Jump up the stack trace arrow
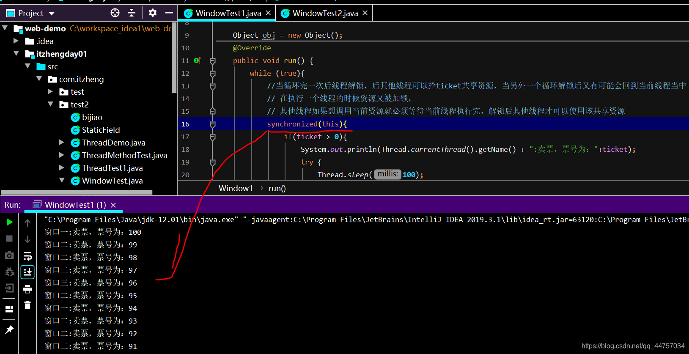The image size is (689, 354). pyautogui.click(x=27, y=222)
